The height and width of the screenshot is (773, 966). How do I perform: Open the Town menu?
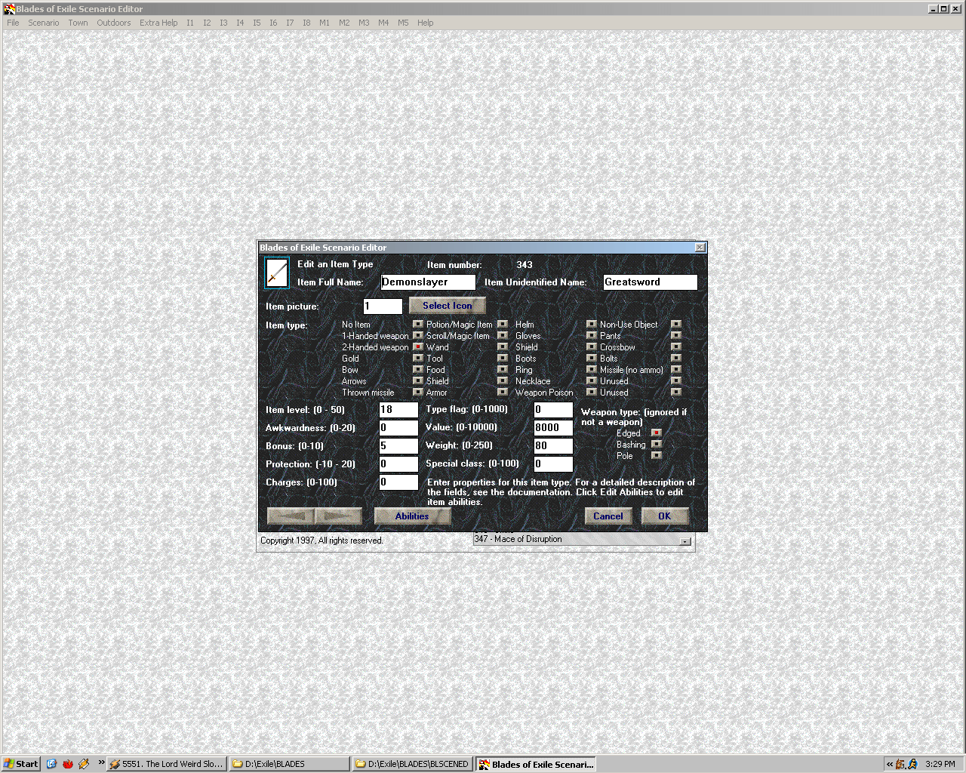coord(78,23)
